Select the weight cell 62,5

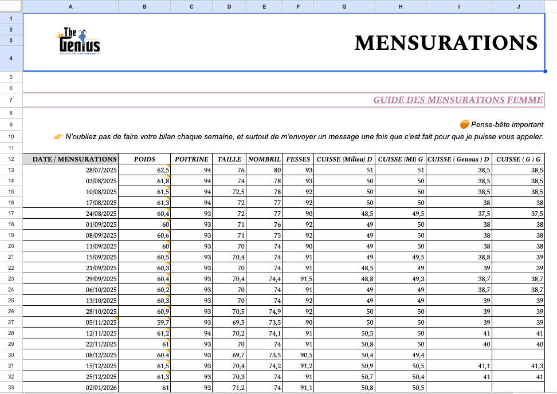pos(144,170)
